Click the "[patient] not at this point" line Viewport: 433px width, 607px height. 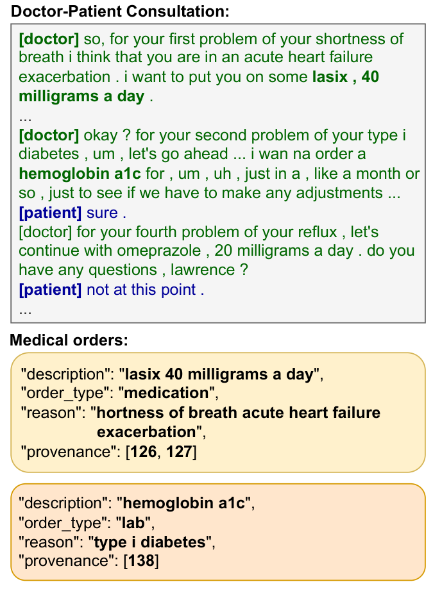point(111,290)
